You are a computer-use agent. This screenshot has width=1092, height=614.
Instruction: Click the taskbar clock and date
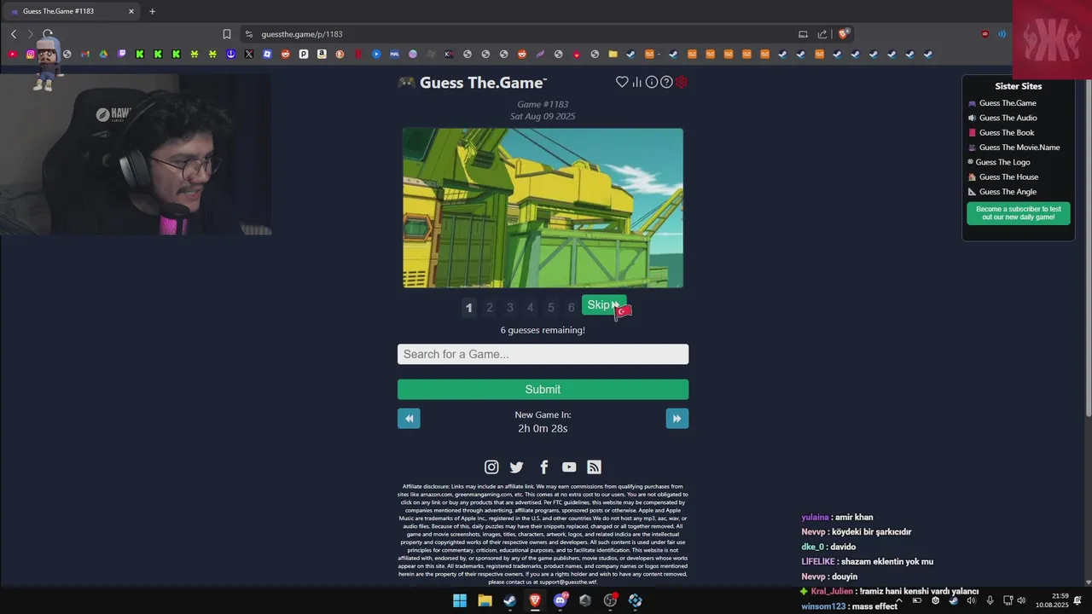[1052, 600]
